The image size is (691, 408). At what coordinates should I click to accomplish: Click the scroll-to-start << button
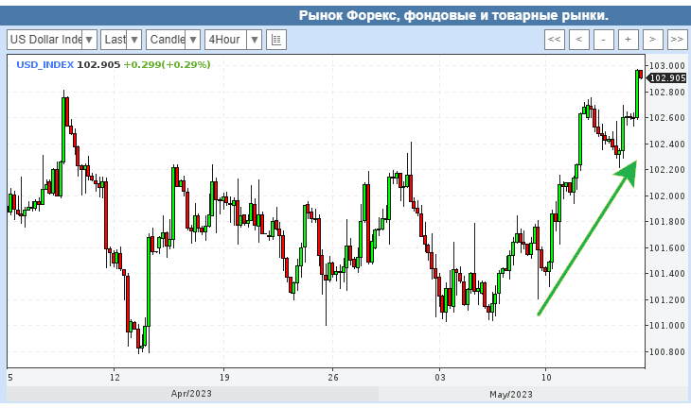pos(555,40)
